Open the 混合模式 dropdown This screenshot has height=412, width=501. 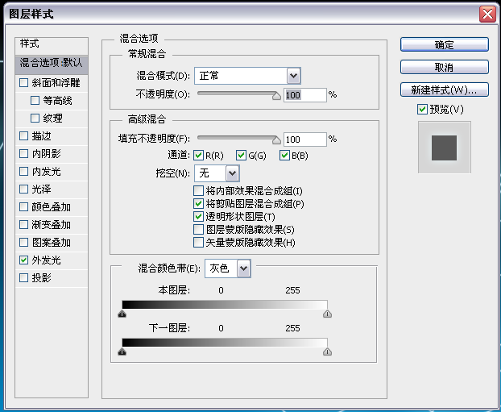coord(293,76)
